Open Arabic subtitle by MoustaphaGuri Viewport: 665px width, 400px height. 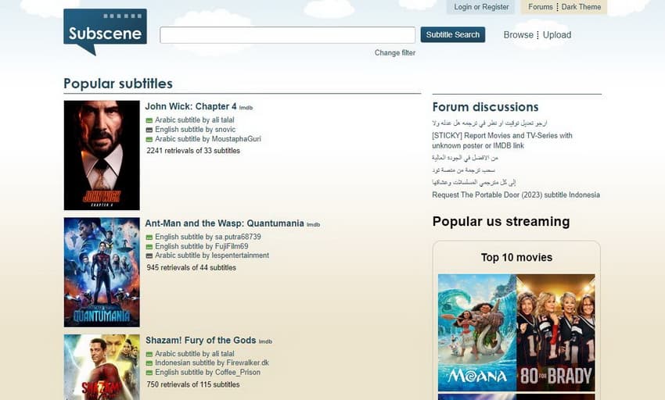208,139
